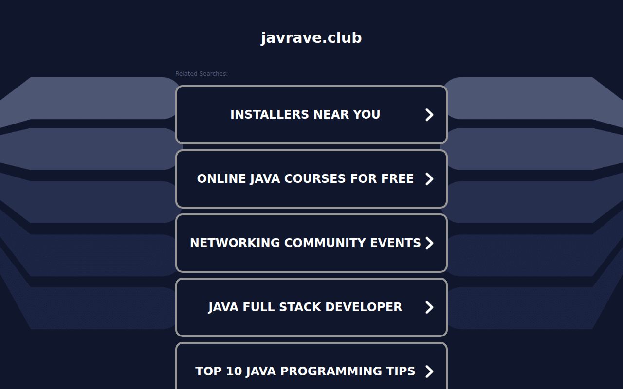Select Networking Community Events search result
623x389 pixels.
(x=305, y=243)
